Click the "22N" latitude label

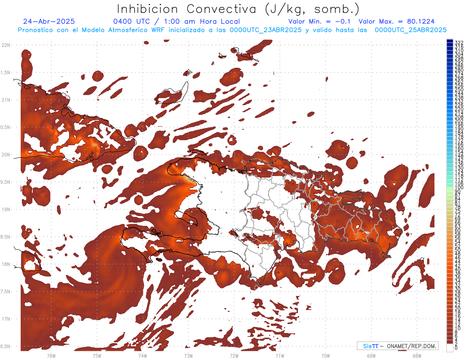[6, 45]
